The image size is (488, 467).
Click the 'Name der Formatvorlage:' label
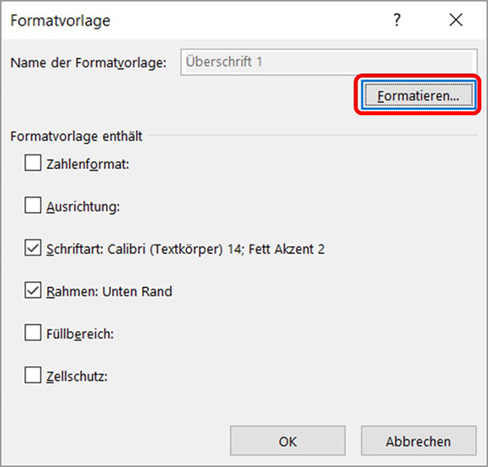[x=89, y=62]
